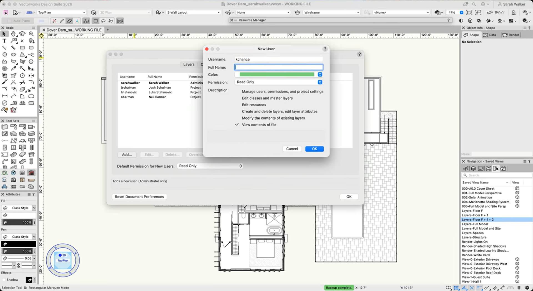Select the Pan hand tool
533x291 pixels.
pos(13,34)
